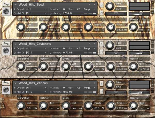
Task: Go to next instrument from Wood_Hits_Various
Action: coord(94,83)
